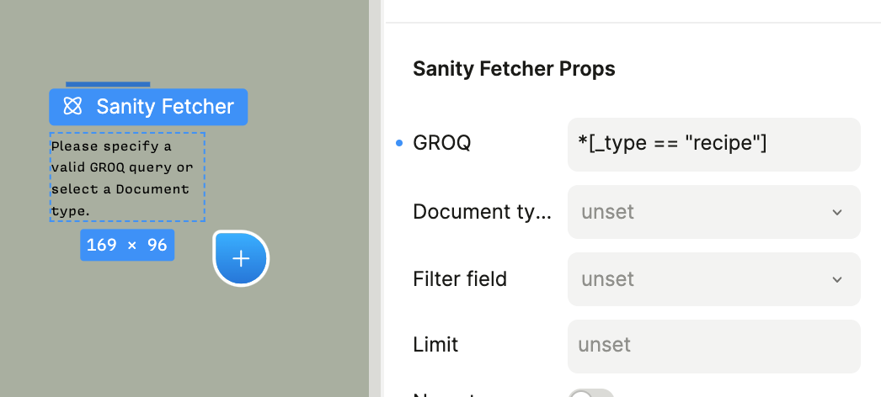Click into the GROQ query input
The height and width of the screenshot is (397, 881).
pos(713,144)
